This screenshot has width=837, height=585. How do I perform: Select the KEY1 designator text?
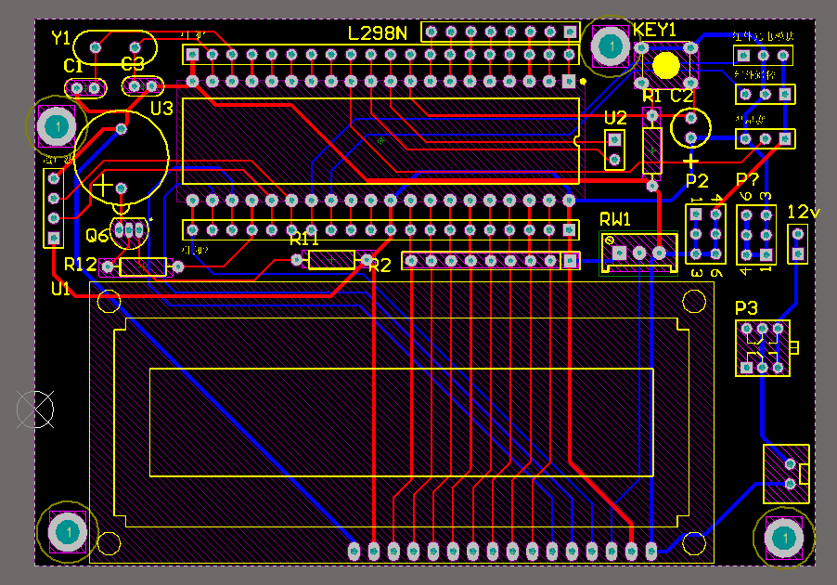[x=654, y=30]
